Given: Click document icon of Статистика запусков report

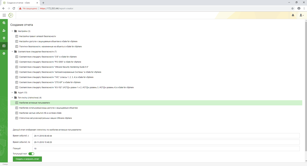Looking at the screenshot, I should [17, 118].
